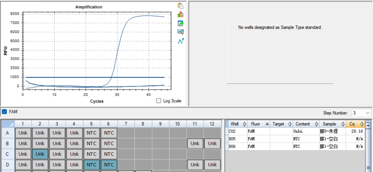The image size is (373, 172).
Task: Click the Cq value 28.16 cell
Action: click(x=355, y=131)
